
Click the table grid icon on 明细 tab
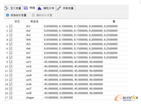tap(26, 8)
